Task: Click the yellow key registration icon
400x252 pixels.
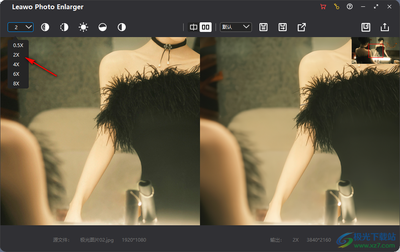Action: (x=337, y=7)
